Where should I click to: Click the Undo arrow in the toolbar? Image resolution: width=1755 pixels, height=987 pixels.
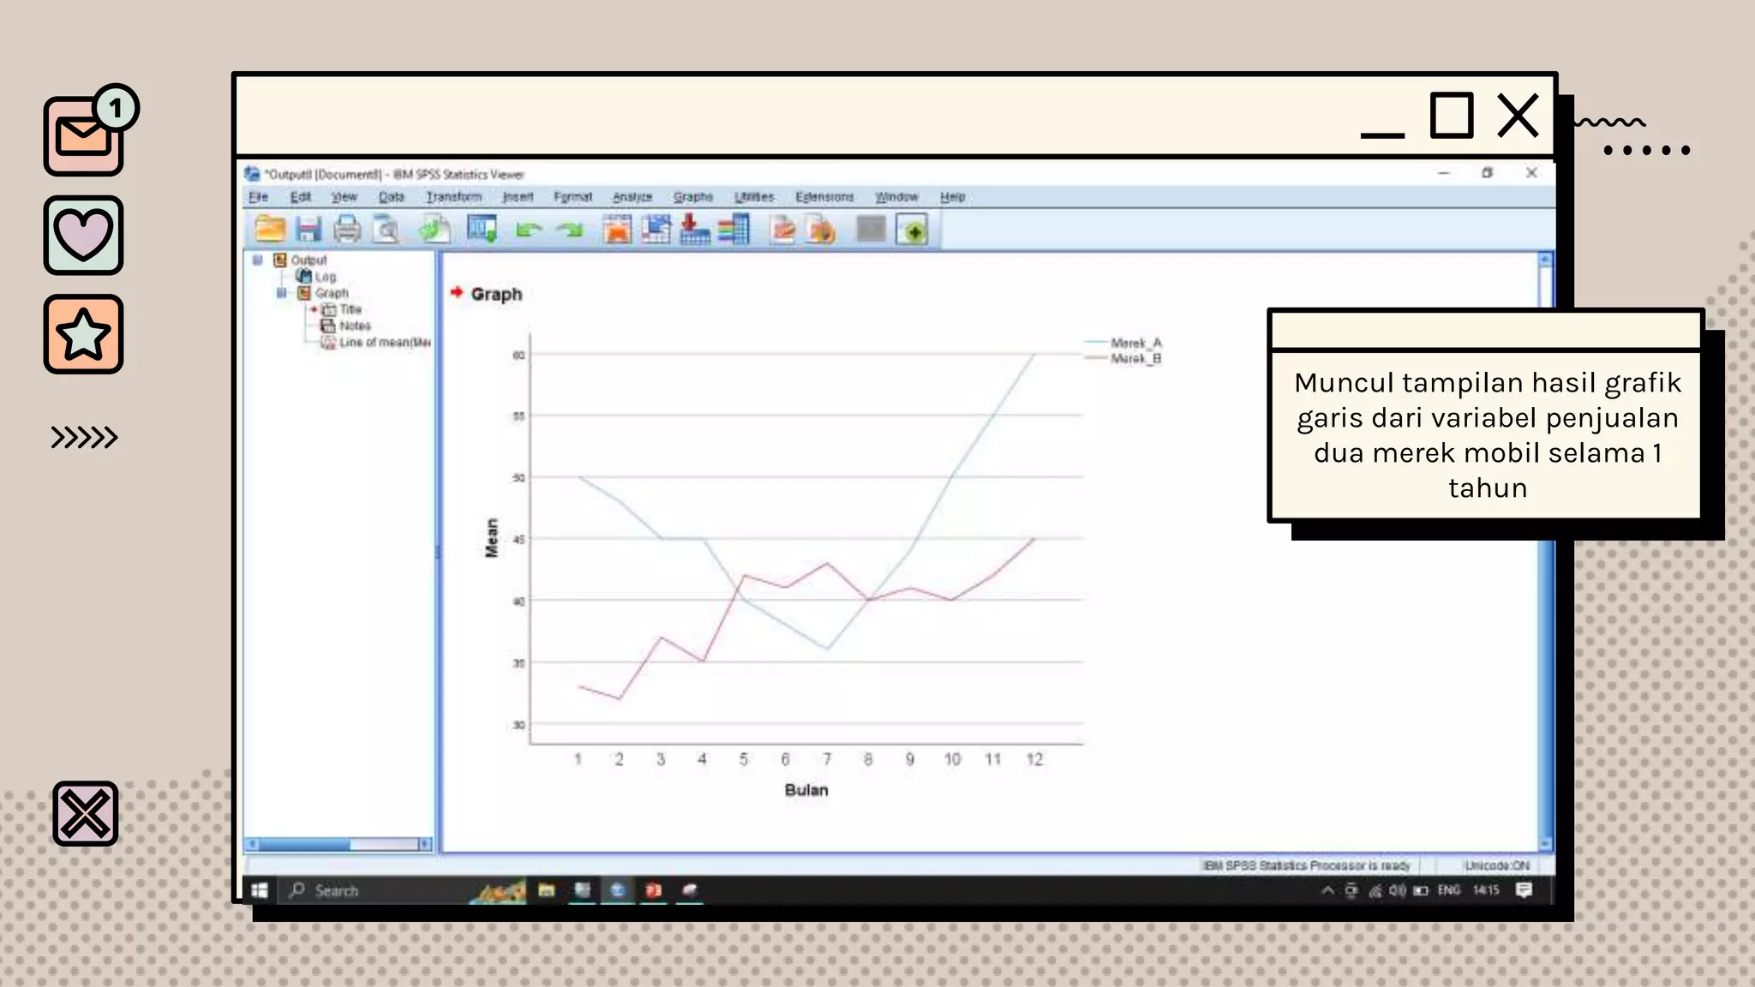coord(529,230)
